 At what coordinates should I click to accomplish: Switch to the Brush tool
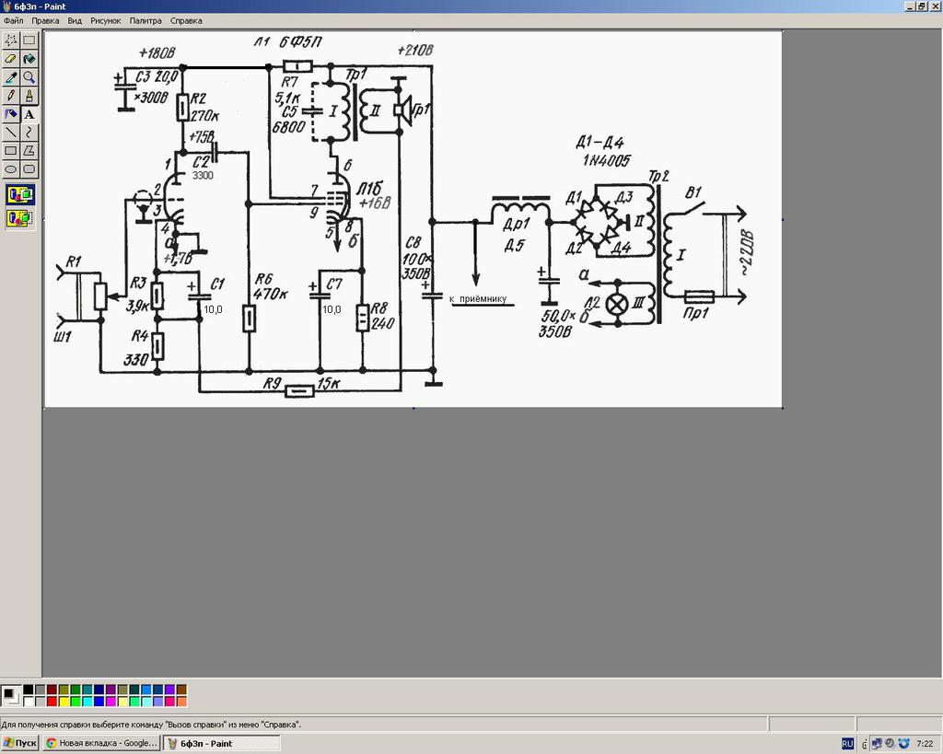[29, 96]
